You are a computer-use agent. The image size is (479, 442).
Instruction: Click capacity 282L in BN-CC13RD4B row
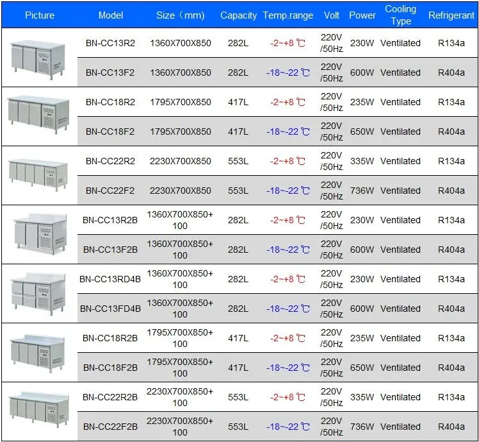tap(238, 279)
